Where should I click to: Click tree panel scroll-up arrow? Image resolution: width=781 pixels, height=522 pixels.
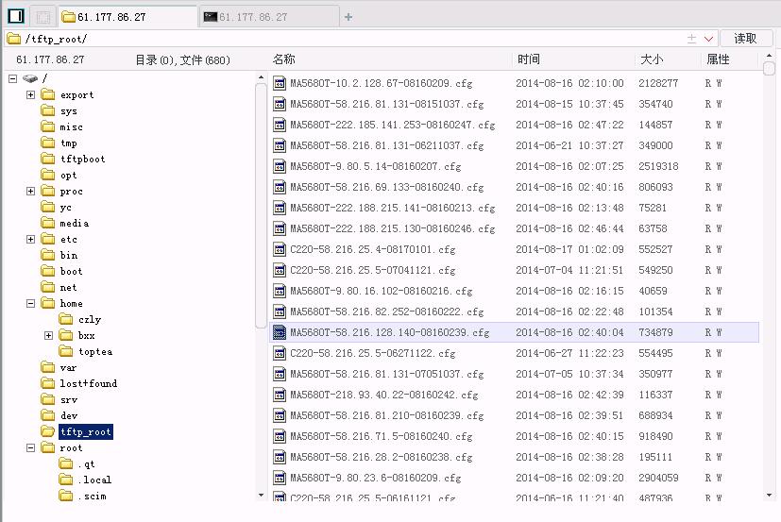261,77
